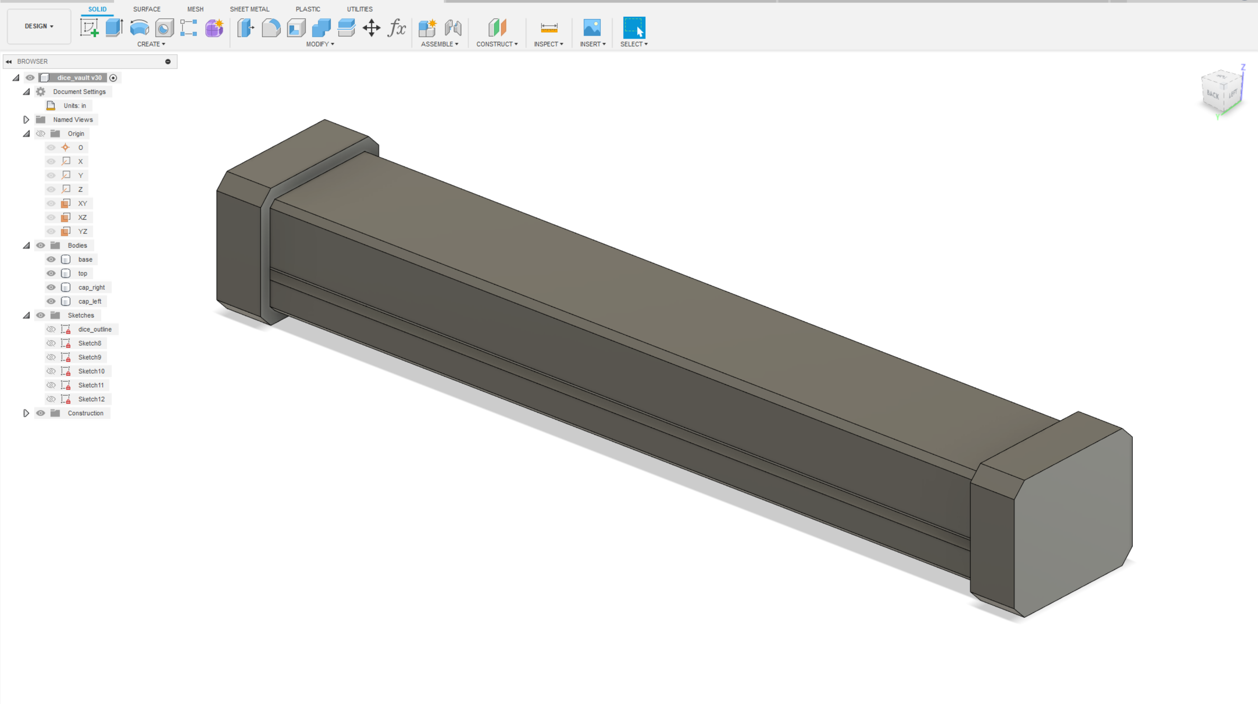This screenshot has height=704, width=1258.
Task: Use the Press Pull tool
Action: 246,29
